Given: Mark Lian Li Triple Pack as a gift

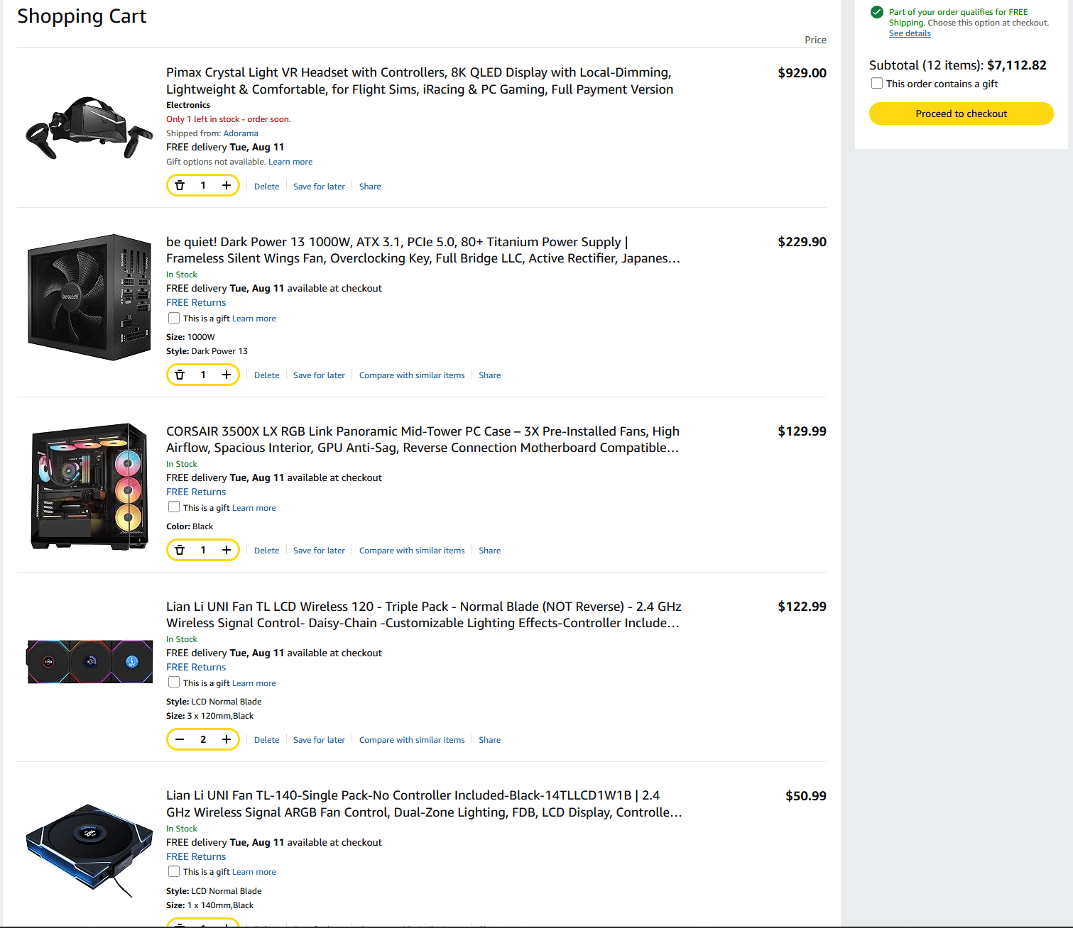Looking at the screenshot, I should [x=174, y=683].
